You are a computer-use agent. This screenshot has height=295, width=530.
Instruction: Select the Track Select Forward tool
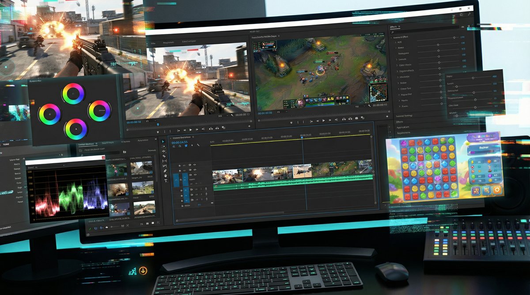click(163, 146)
